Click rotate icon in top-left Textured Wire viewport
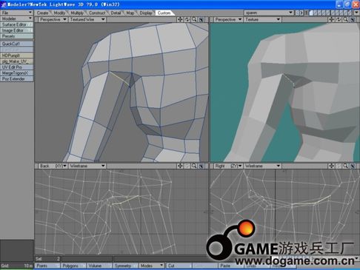Image resolution: width=360 pixels, height=270 pixels. [187, 19]
